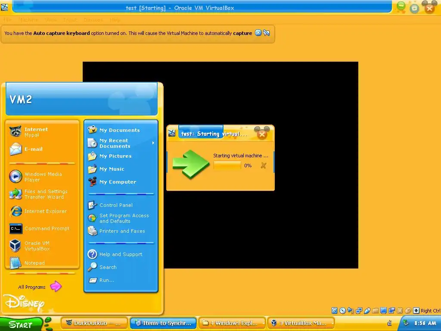Click the Starting virtual machine progress bar
Viewport: 441px width, 331px height.
(x=227, y=165)
